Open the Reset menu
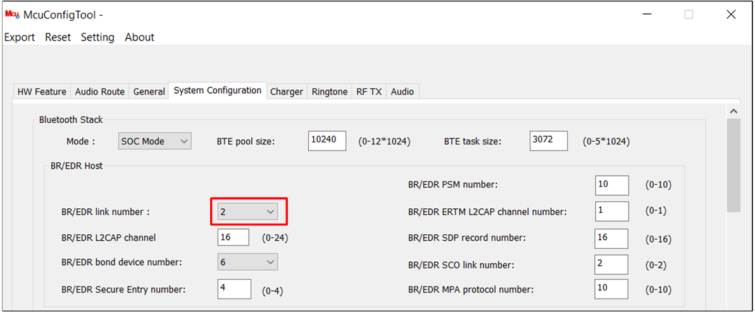 point(58,37)
